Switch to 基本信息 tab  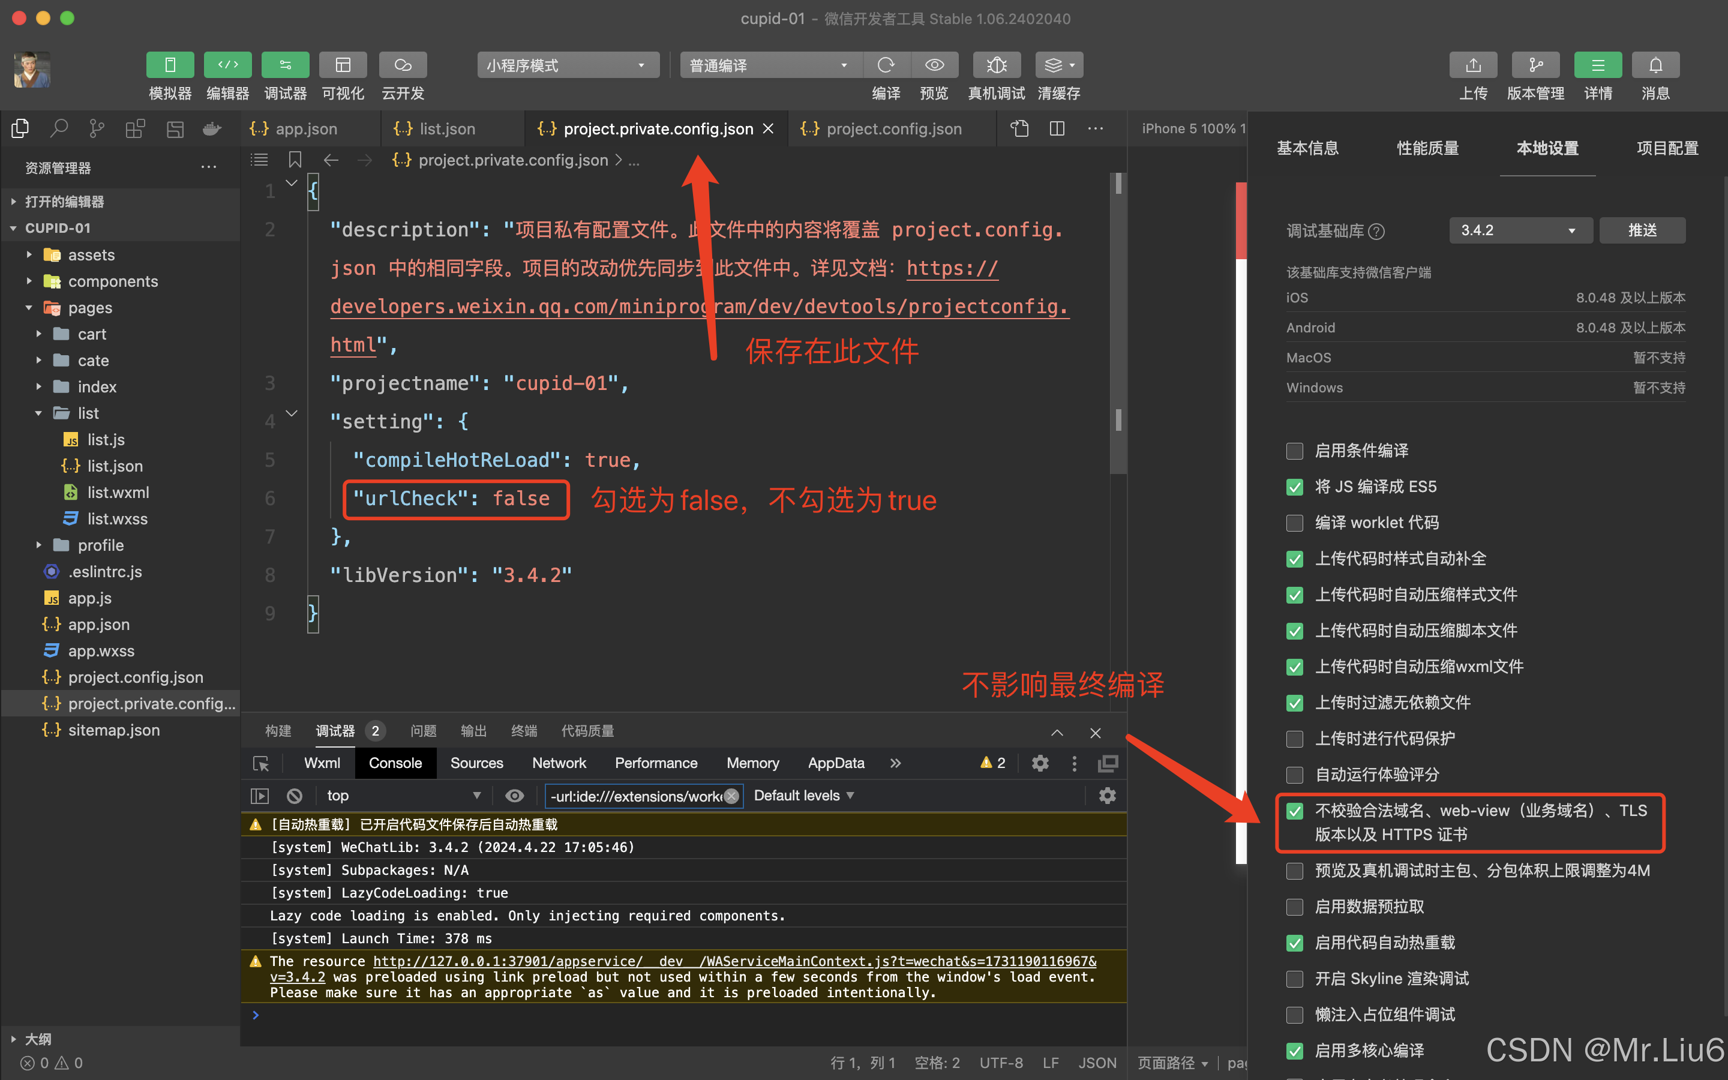click(x=1307, y=149)
